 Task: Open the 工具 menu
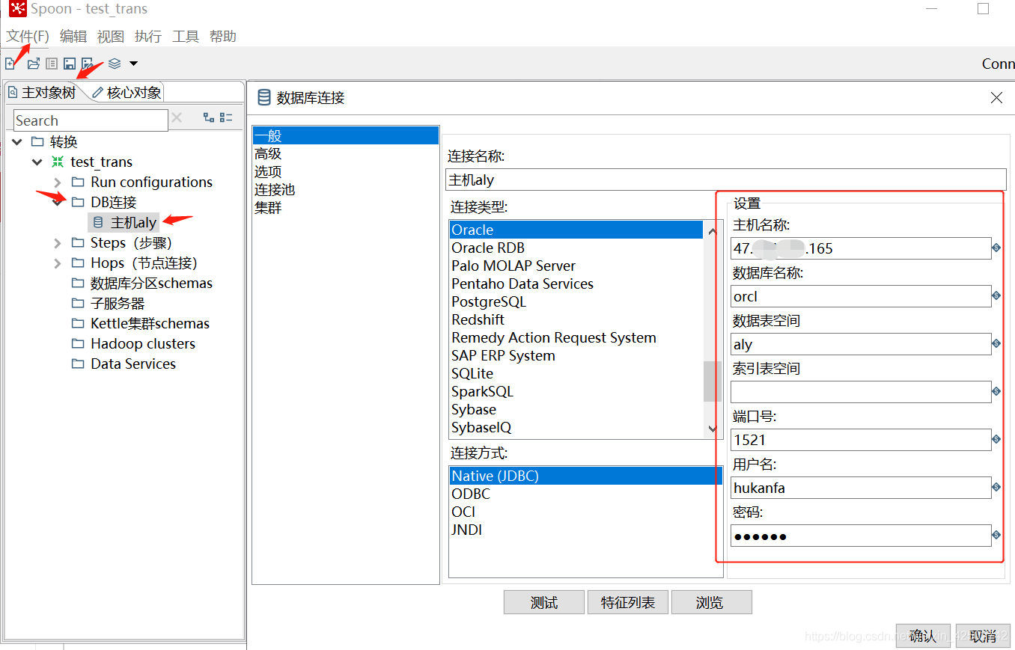point(186,36)
